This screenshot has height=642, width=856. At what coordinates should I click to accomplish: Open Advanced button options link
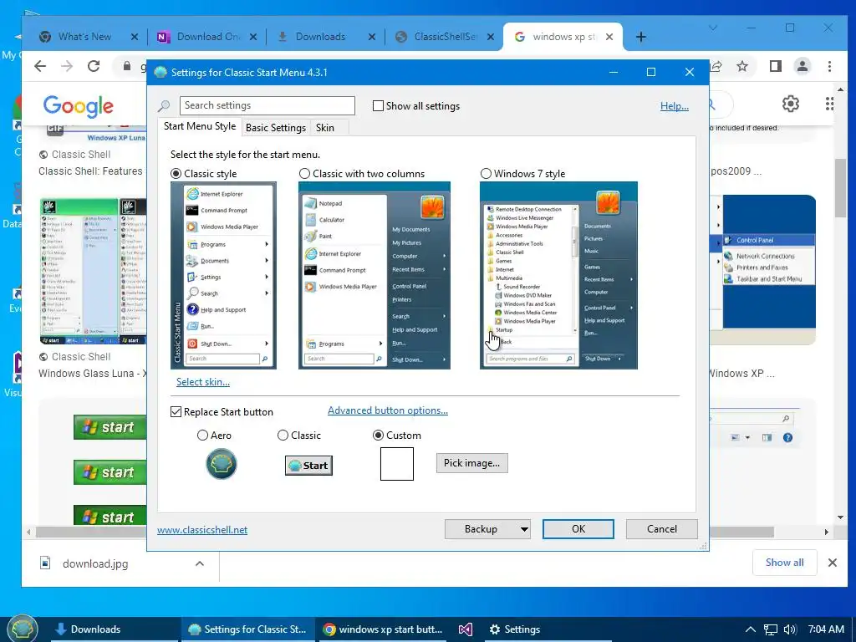point(388,410)
